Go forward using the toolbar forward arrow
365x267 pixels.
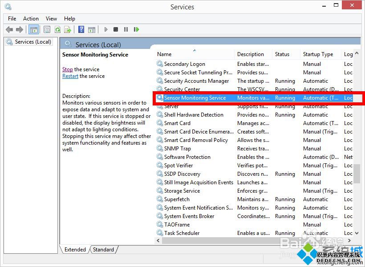(20, 29)
